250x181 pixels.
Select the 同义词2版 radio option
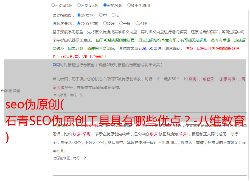tap(79, 5)
